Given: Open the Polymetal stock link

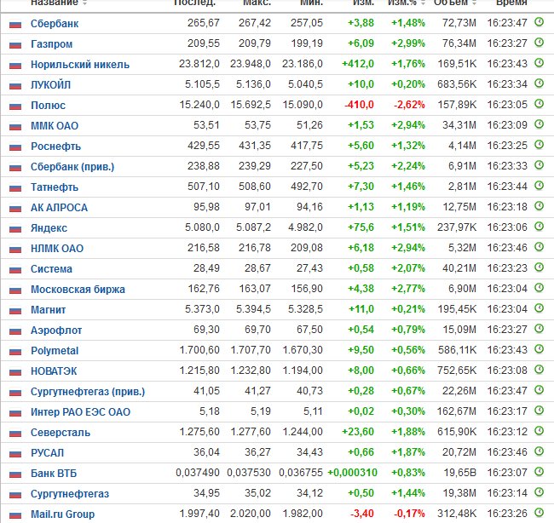Looking at the screenshot, I should tap(55, 351).
